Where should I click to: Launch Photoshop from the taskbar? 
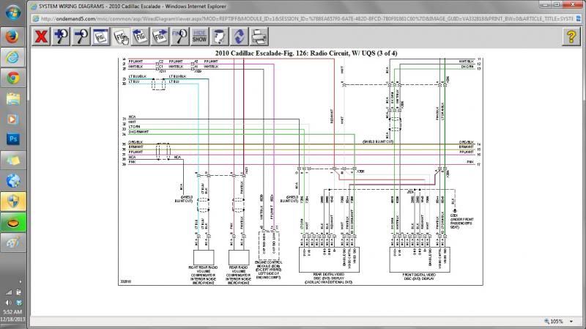click(12, 139)
